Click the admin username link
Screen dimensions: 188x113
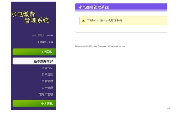tap(50, 35)
